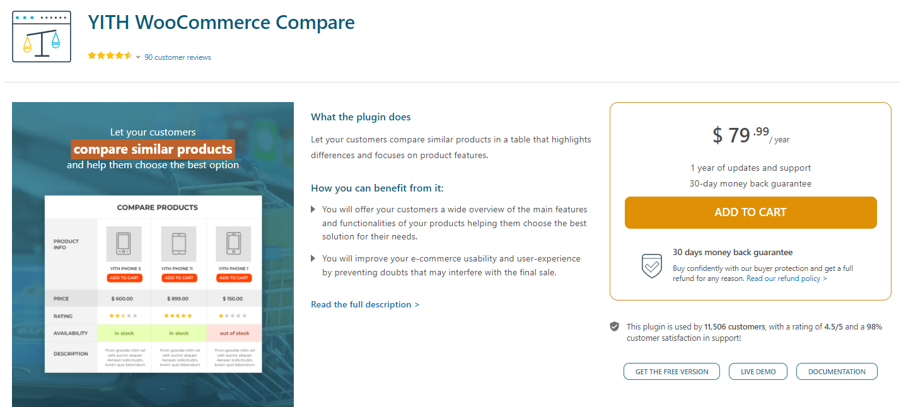Click the YITH Phone 11 smartphone thumbnail icon
Viewport: 906px width, 407px height.
(179, 244)
